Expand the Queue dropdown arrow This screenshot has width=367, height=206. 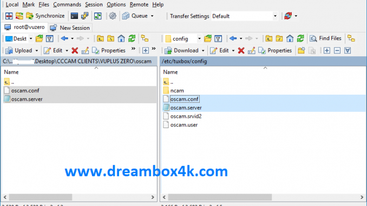tap(152, 16)
